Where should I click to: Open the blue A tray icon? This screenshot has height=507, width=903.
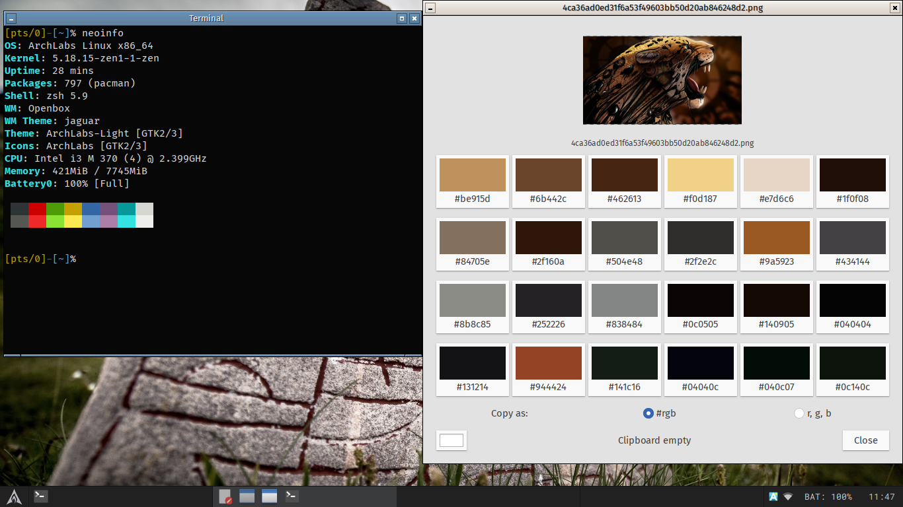pos(773,496)
